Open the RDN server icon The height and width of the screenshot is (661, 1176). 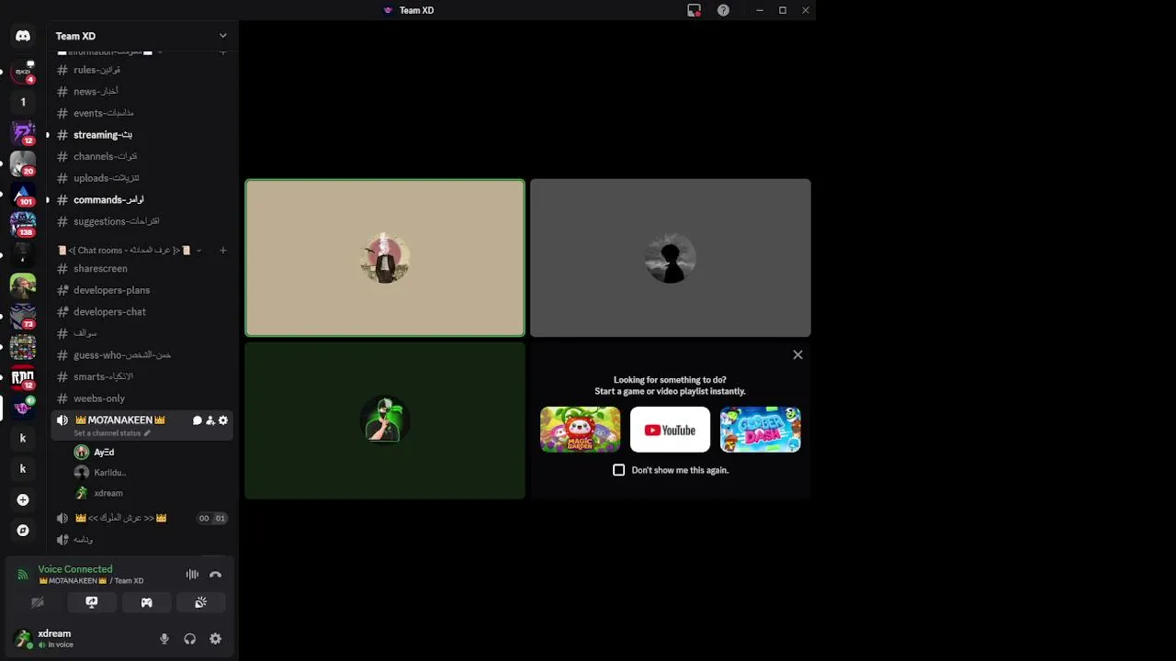point(23,376)
